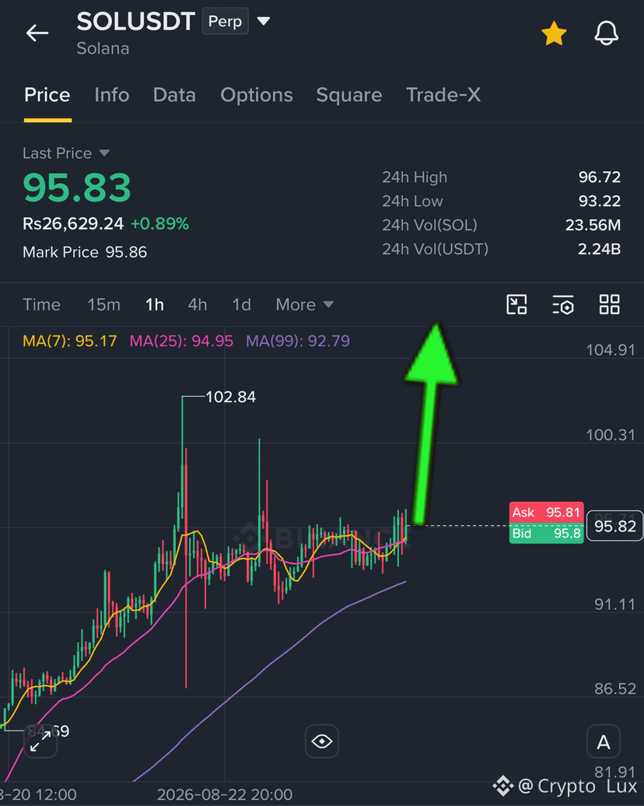Click the Mark Price 95.86 text

(x=85, y=252)
